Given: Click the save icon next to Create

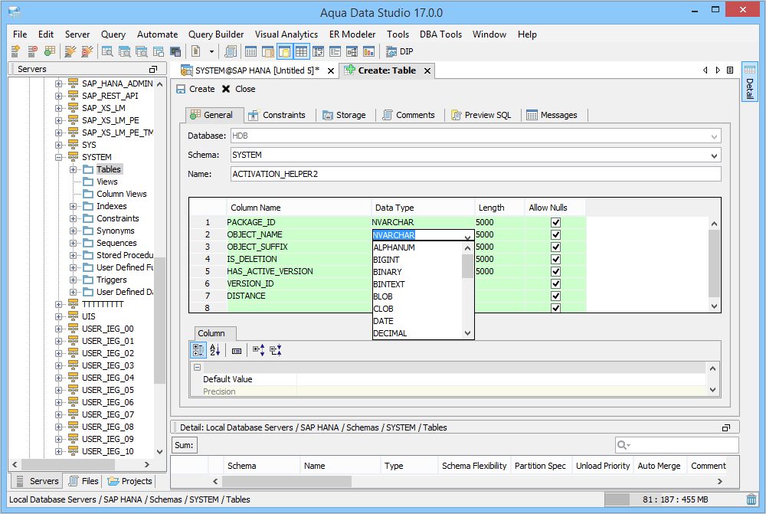Looking at the screenshot, I should [x=181, y=89].
